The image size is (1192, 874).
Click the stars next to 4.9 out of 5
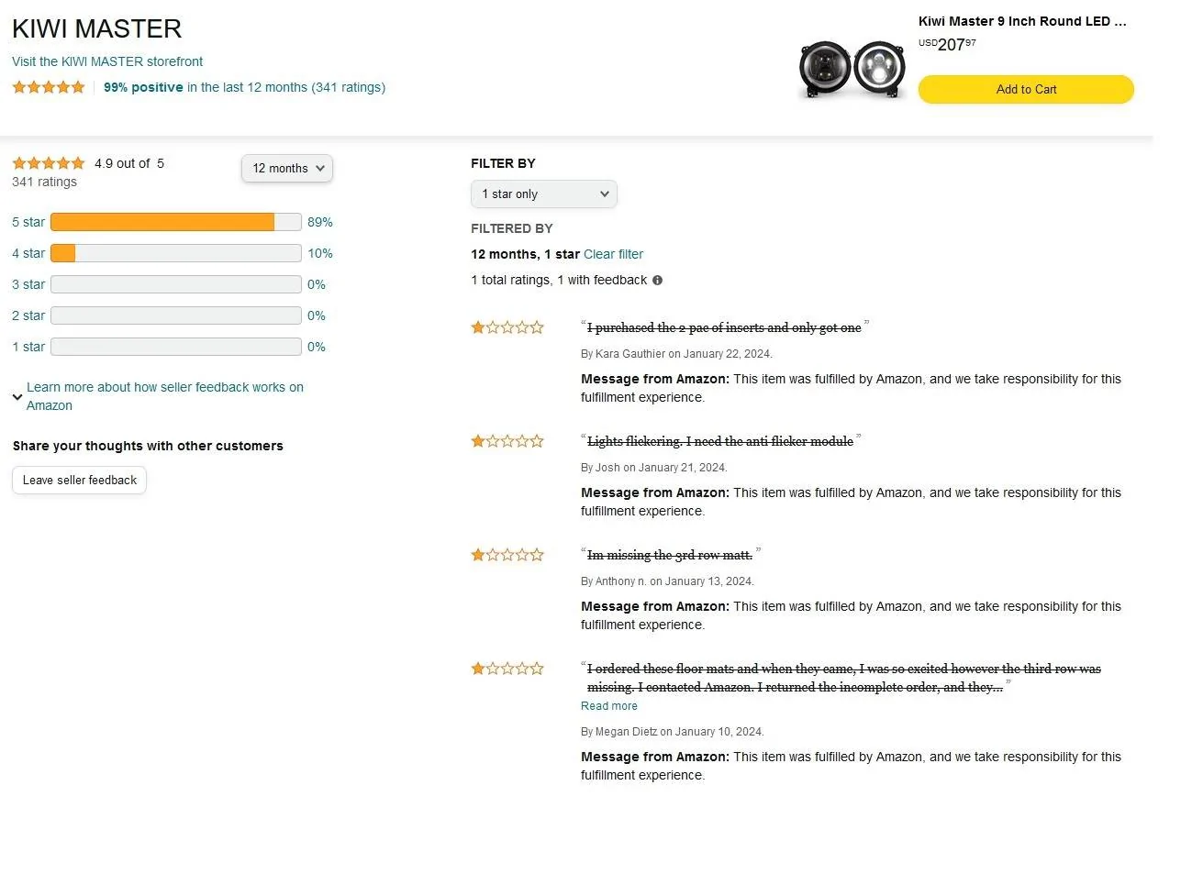(49, 163)
